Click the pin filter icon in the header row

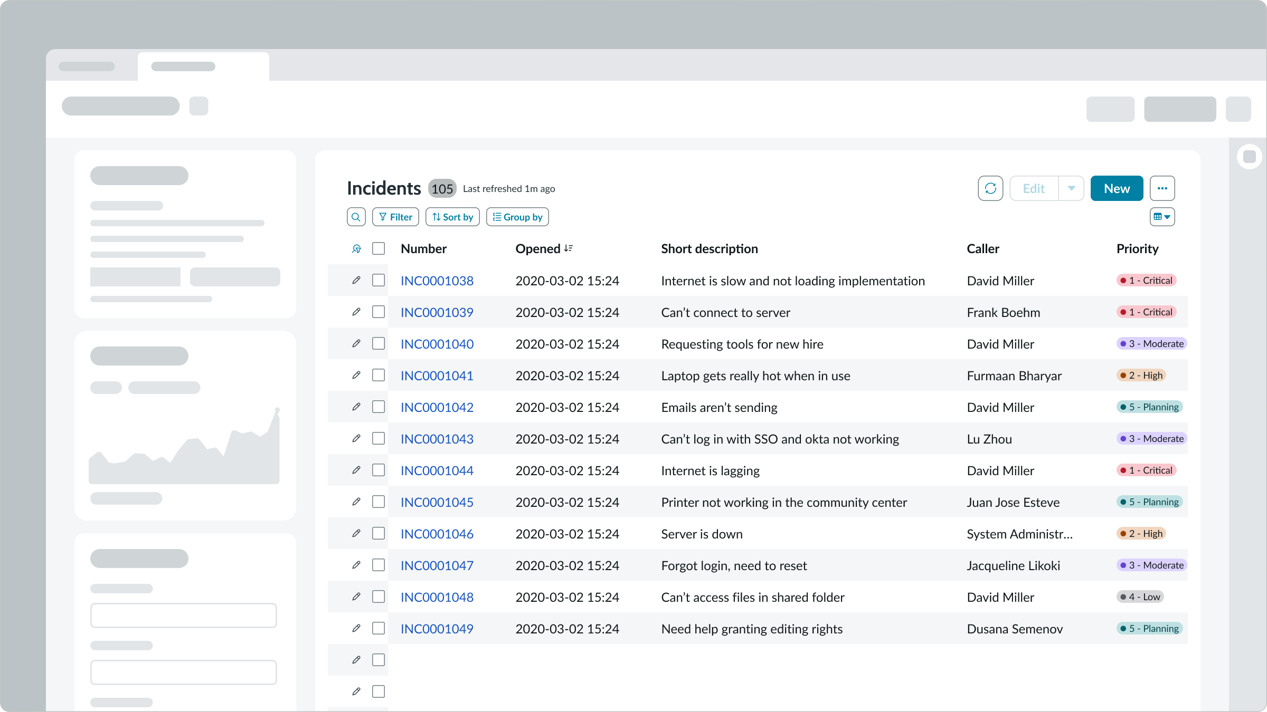[357, 248]
